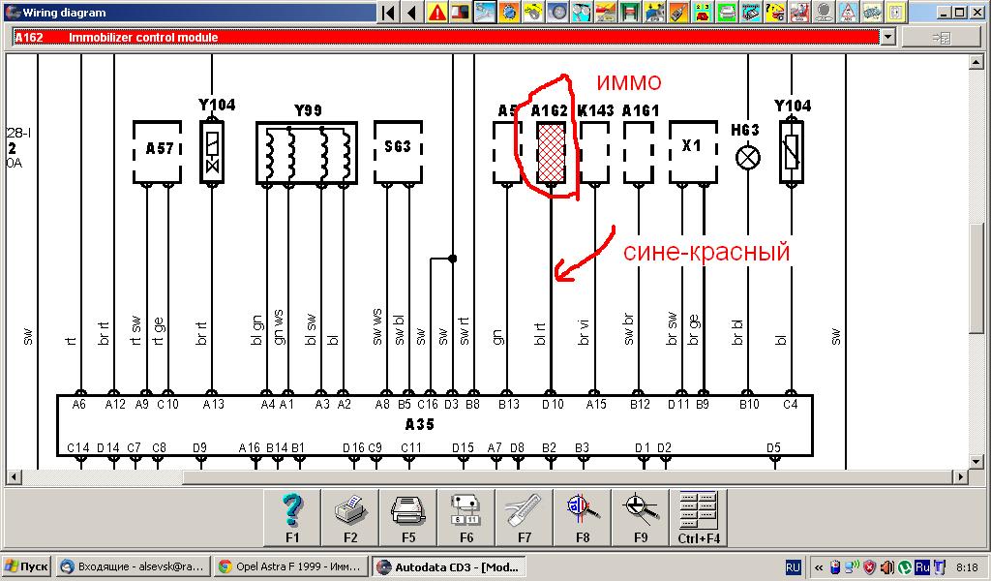Open the red shield security tray icon
The height and width of the screenshot is (581, 991).
tap(870, 567)
